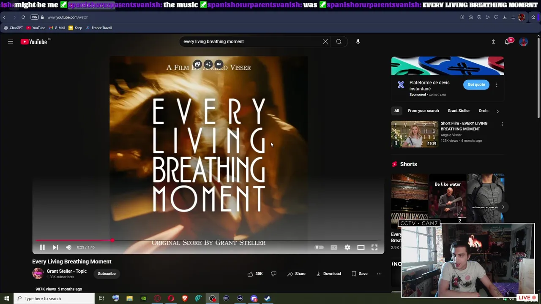Open the browser heart bookmarks icon

[496, 17]
